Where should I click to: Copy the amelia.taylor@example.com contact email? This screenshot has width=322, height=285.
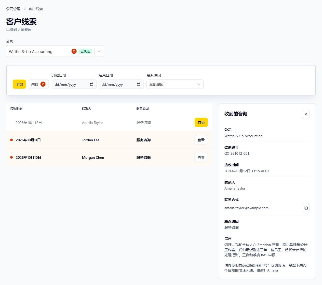click(x=306, y=208)
